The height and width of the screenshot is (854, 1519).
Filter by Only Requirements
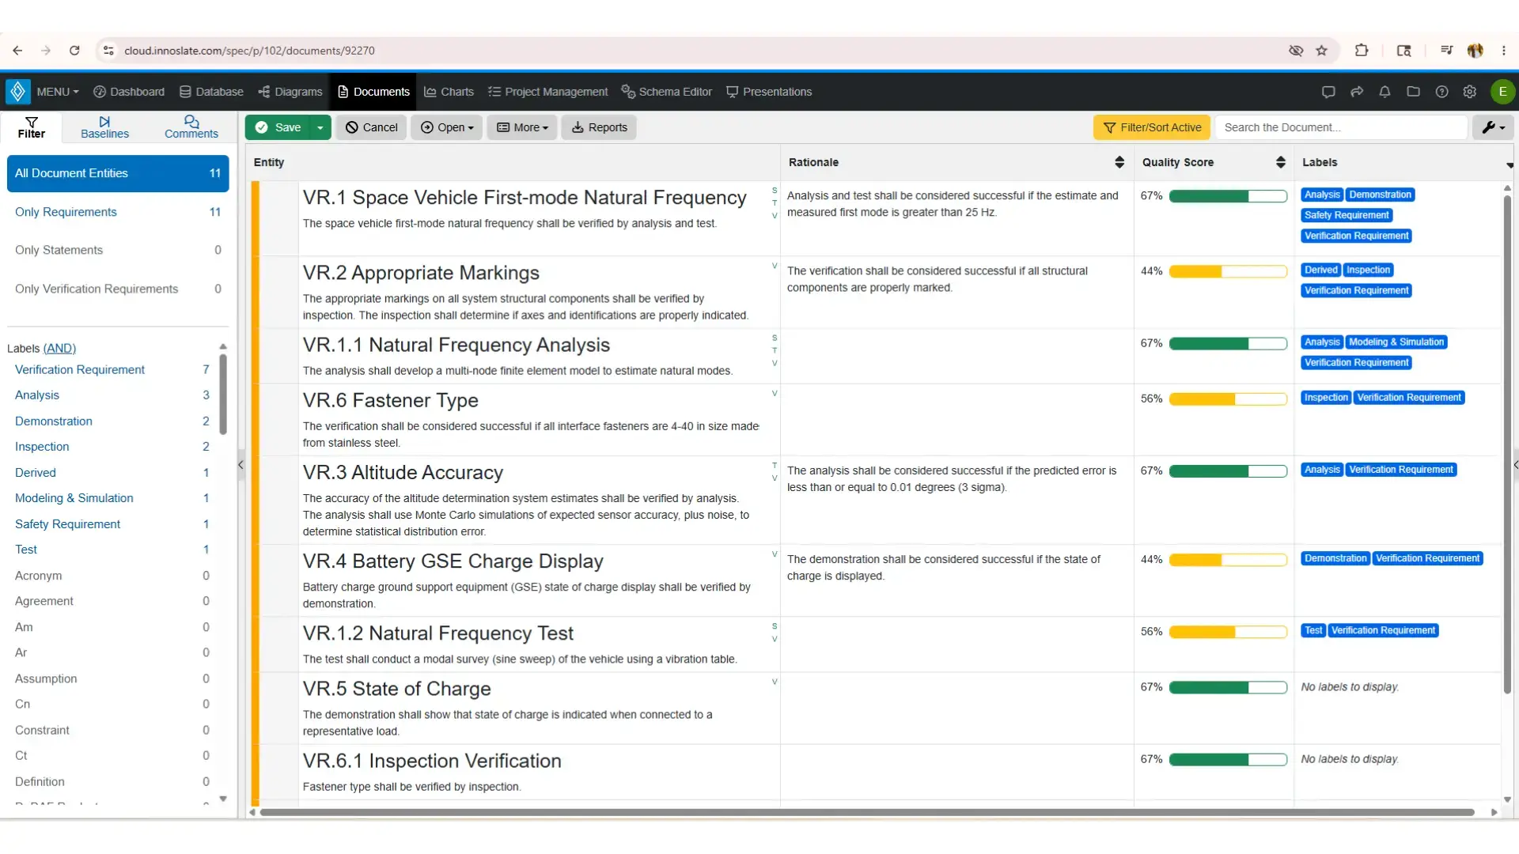click(x=118, y=212)
